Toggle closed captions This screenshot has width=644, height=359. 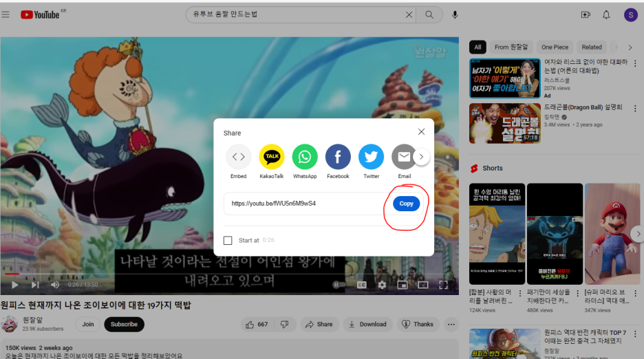point(361,285)
